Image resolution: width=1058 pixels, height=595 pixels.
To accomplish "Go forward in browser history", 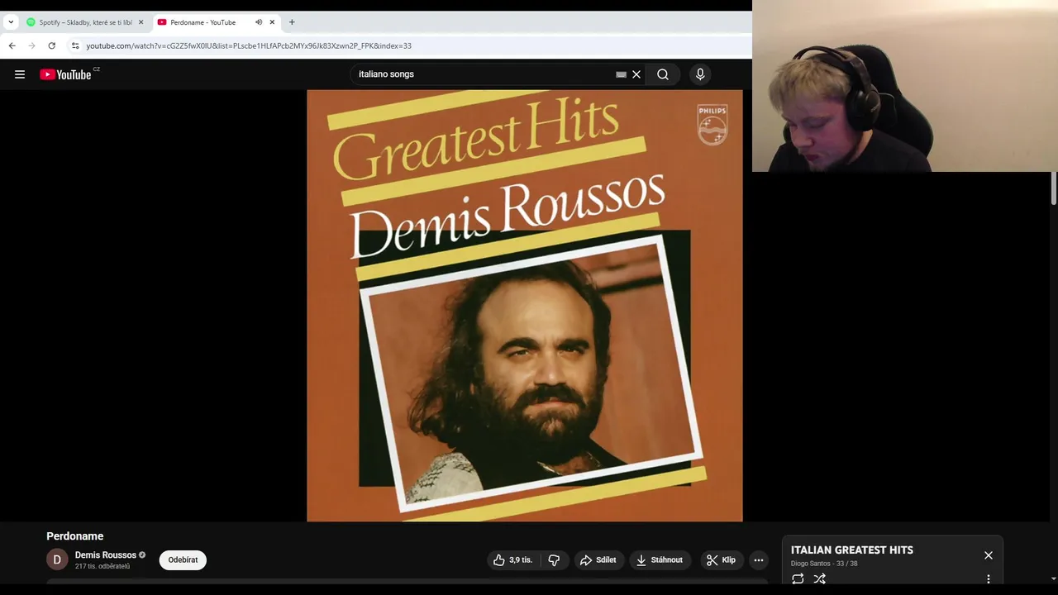I will pyautogui.click(x=31, y=45).
